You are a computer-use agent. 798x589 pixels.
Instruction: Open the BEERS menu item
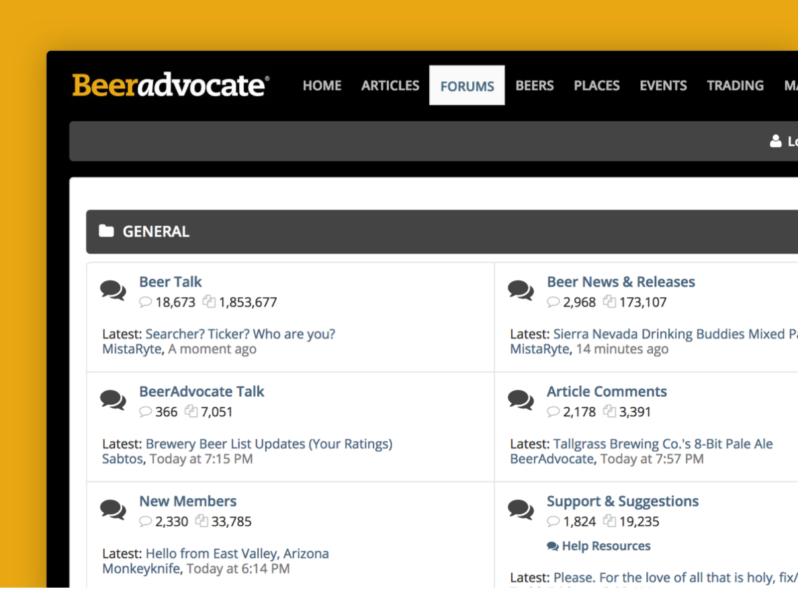point(535,86)
